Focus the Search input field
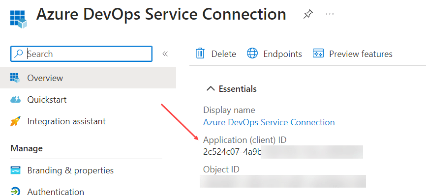This screenshot has height=195, width=426. tap(81, 54)
